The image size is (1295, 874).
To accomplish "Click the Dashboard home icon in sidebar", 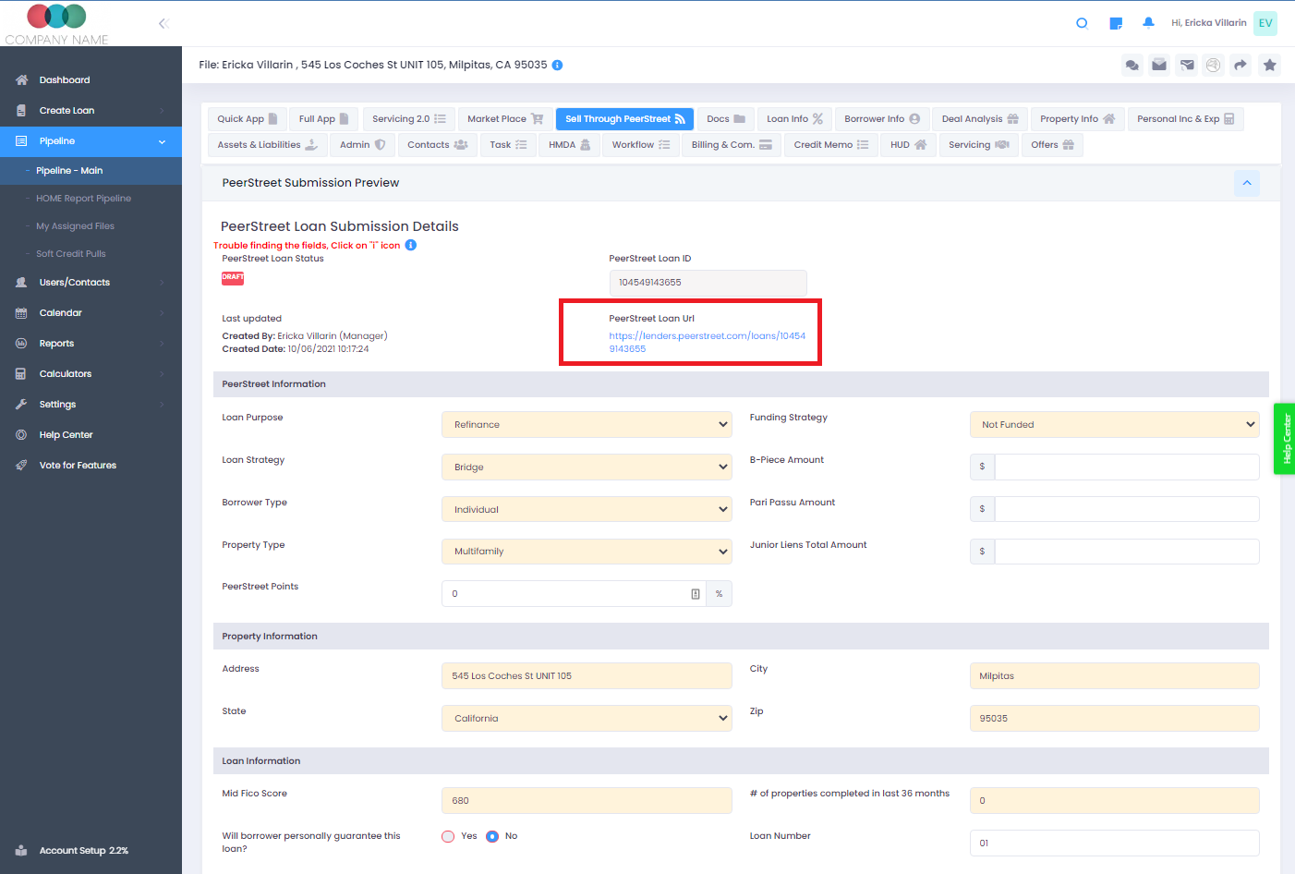I will point(21,80).
